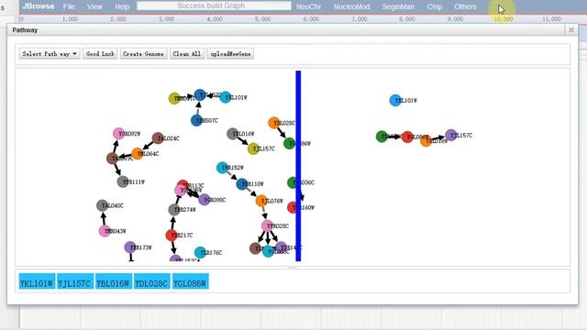Screen dimensions: 587x330
Task: Click the 2,000 mark on the ruler
Action: 118,19
